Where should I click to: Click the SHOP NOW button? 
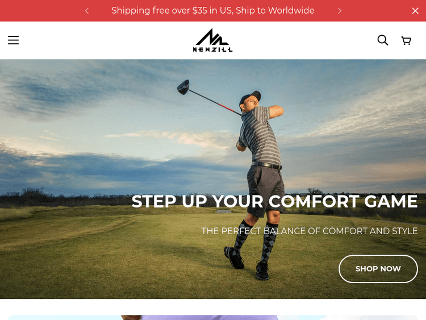(378, 269)
